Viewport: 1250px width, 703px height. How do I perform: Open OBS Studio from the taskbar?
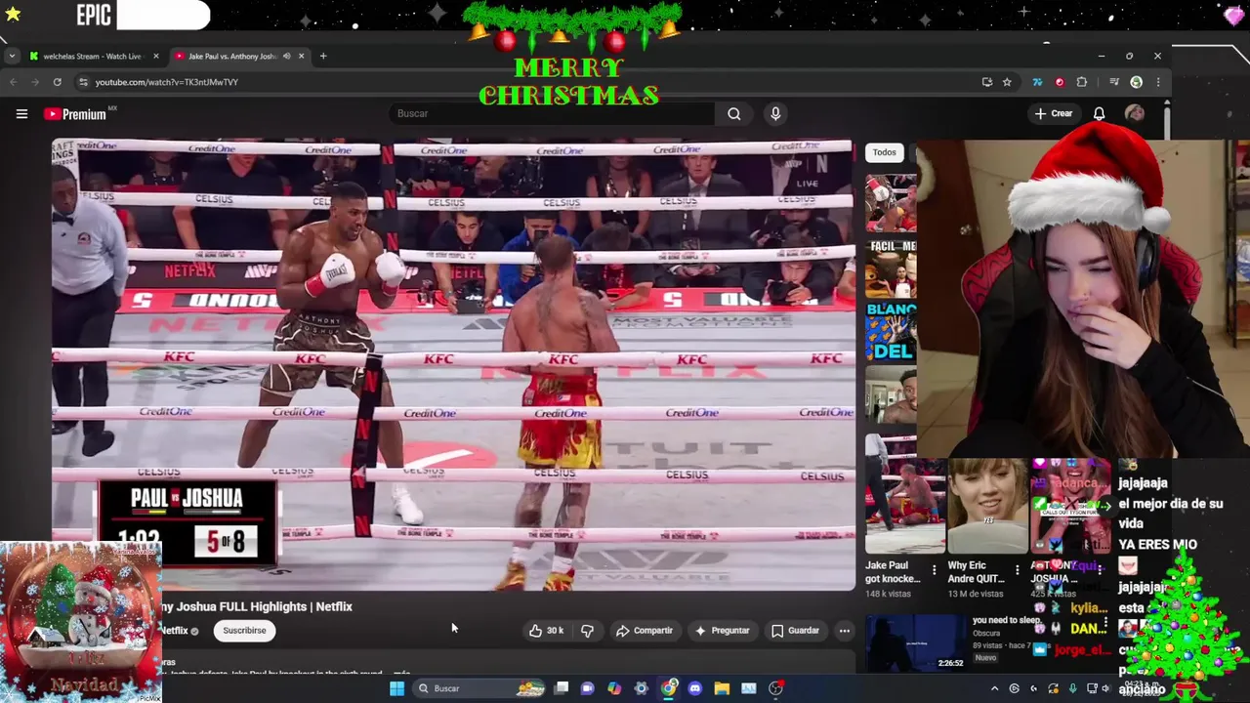775,688
